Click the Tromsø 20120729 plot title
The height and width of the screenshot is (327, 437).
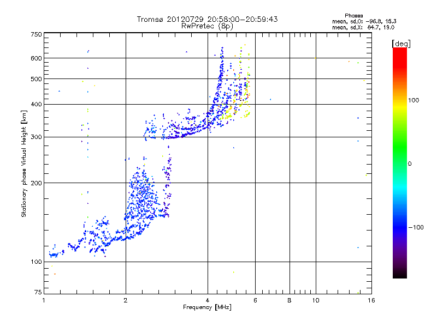click(x=207, y=19)
